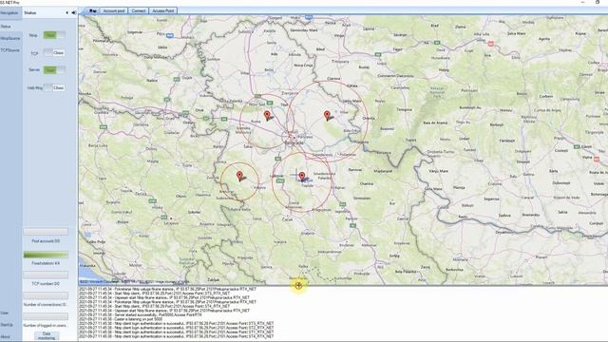Select log line 'Server started successfully'

(x=141, y=314)
